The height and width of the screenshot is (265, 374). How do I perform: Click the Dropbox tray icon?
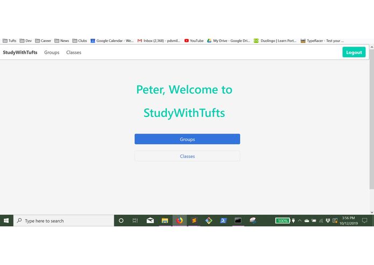click(328, 221)
